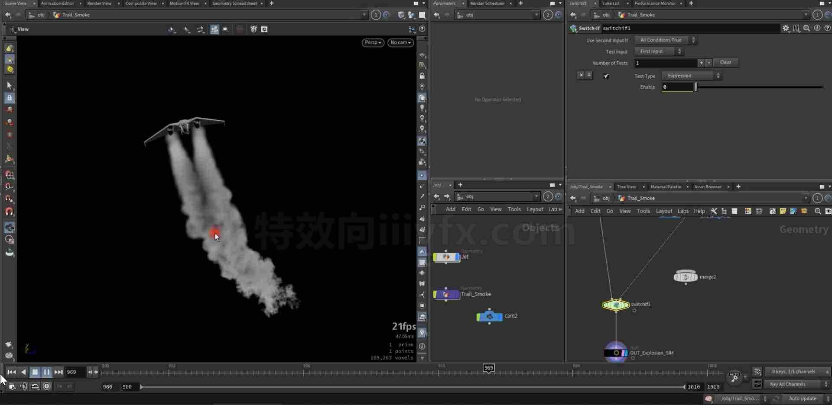Jump to first frame in playbar
The height and width of the screenshot is (405, 832).
click(x=12, y=372)
